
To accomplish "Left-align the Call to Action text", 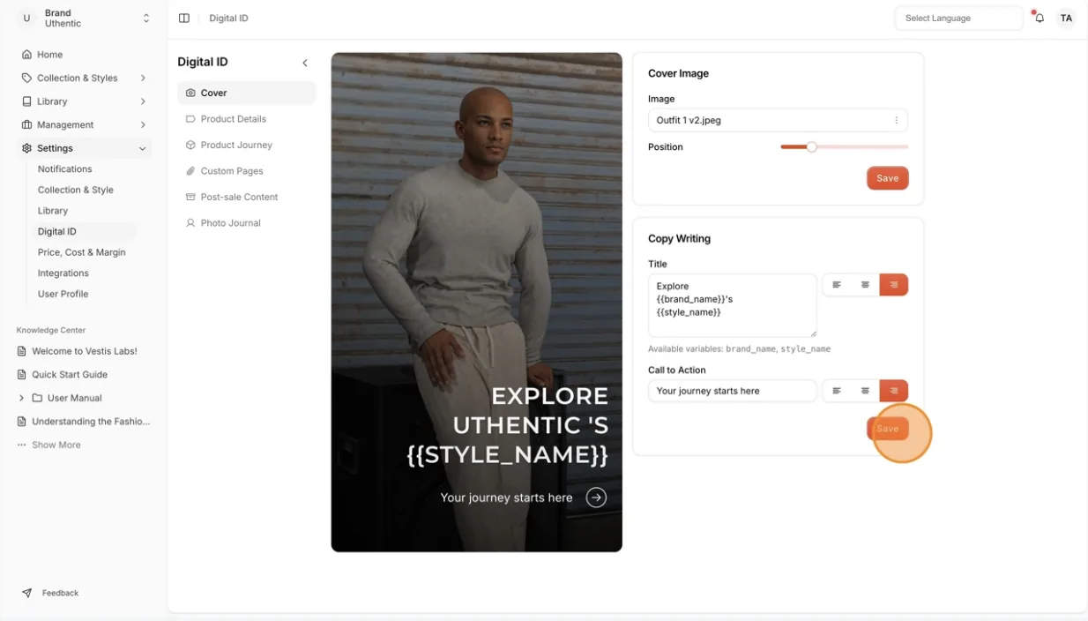I will tap(837, 391).
